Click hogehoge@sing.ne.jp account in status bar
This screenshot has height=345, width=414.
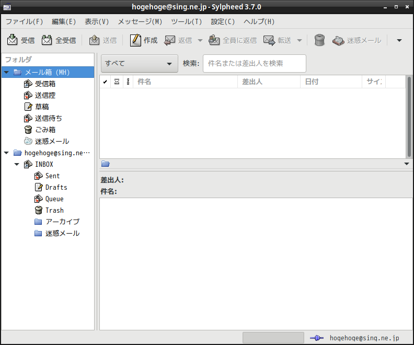[364, 338]
